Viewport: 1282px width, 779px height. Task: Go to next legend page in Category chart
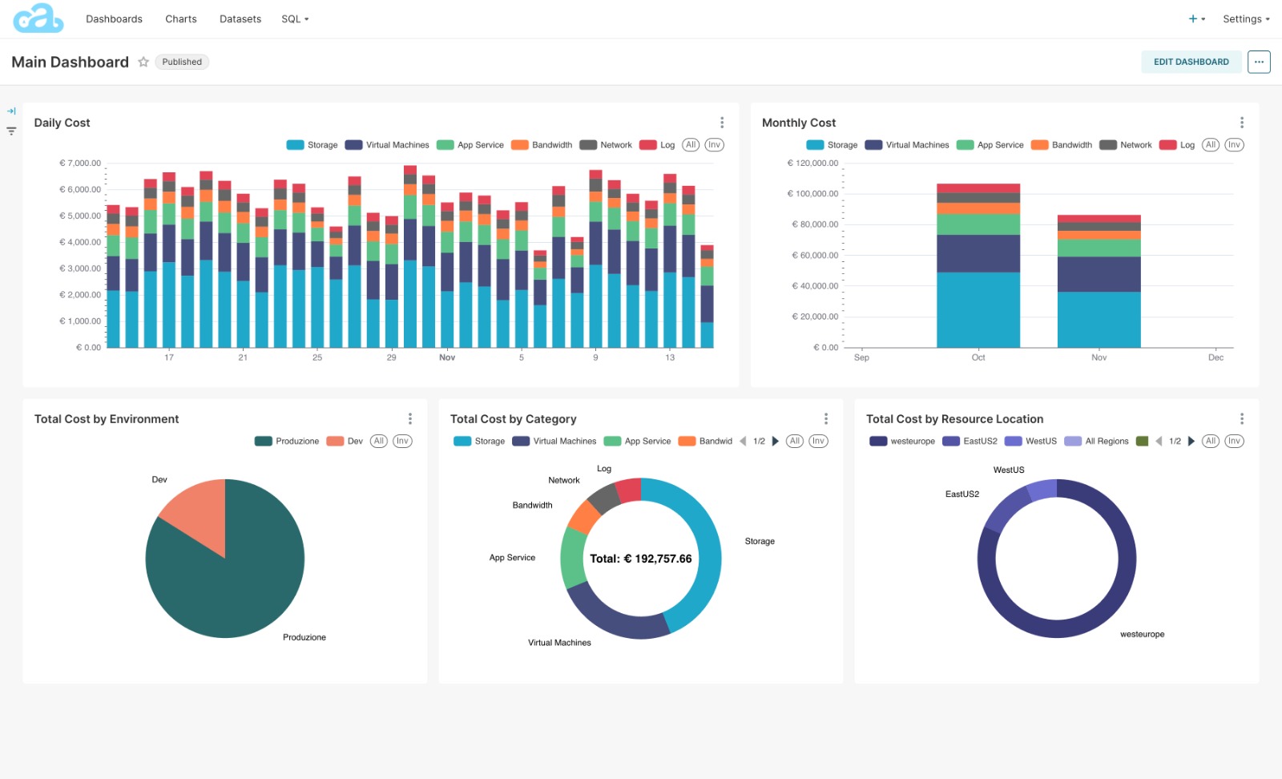(x=775, y=442)
